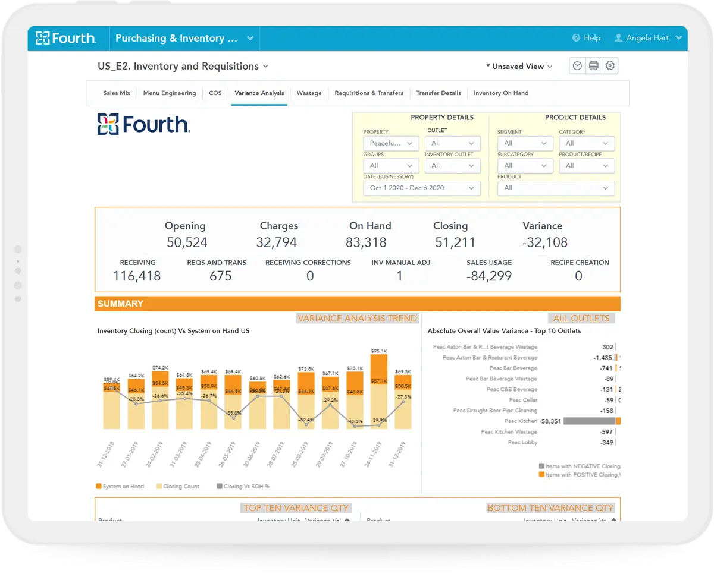
Task: Toggle Closing Count legend item
Action: coord(177,486)
